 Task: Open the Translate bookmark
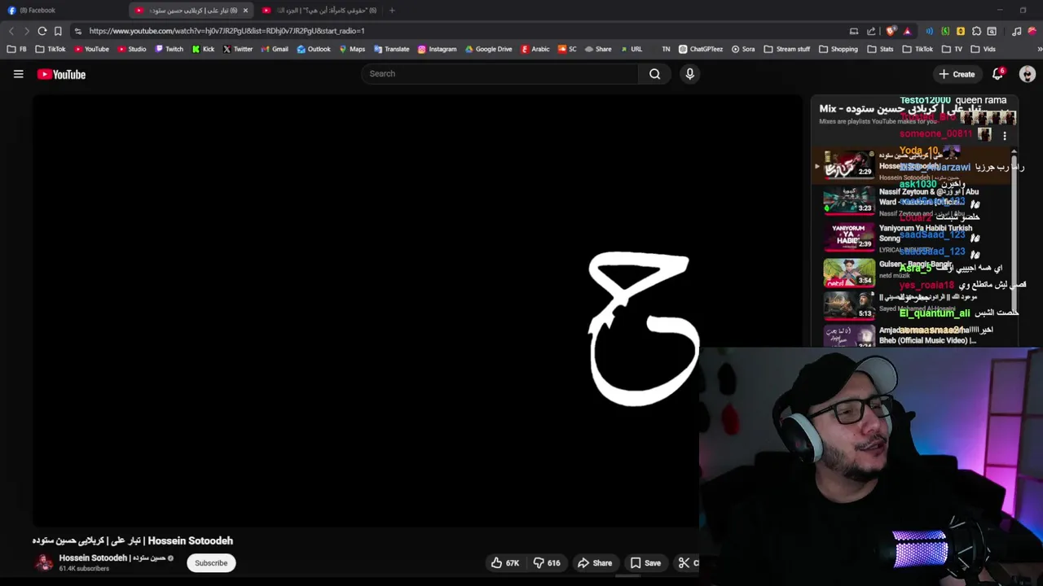click(x=391, y=49)
